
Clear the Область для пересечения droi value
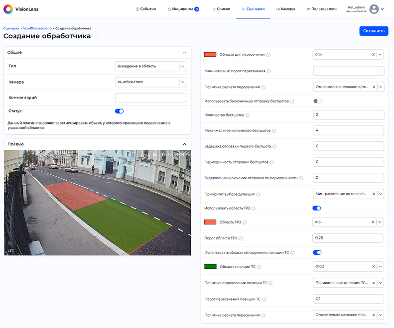click(373, 54)
